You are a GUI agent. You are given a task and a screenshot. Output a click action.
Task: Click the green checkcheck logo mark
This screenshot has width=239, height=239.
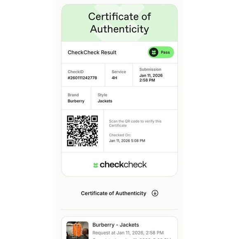pos(96,165)
